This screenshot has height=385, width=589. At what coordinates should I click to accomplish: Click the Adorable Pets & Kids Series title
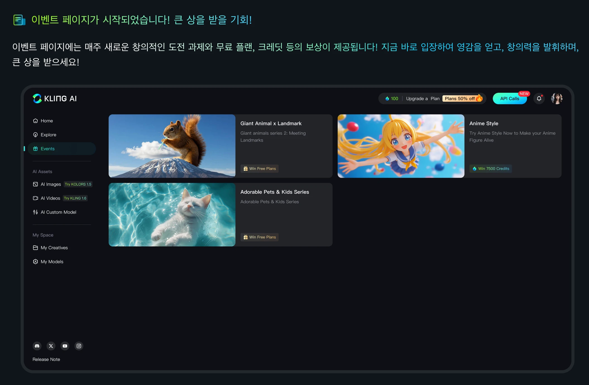click(x=275, y=192)
